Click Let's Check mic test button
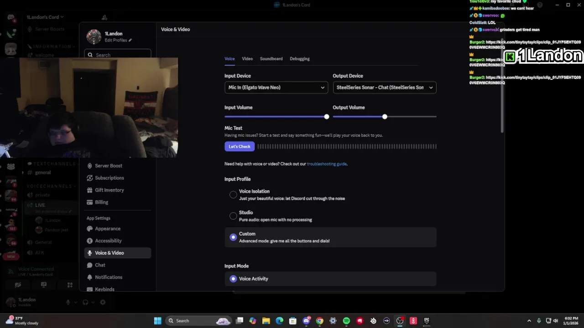Viewport: 584px width, 328px height. pos(240,146)
